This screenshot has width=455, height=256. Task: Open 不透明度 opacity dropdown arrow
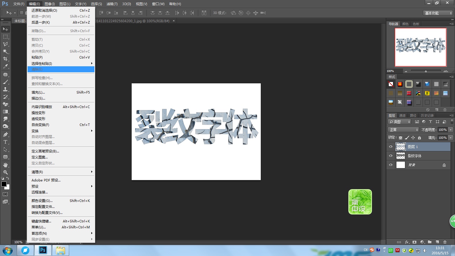451,130
